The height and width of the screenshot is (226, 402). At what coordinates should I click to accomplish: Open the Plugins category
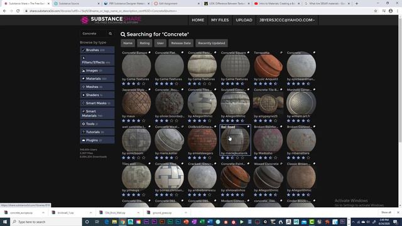(97, 140)
